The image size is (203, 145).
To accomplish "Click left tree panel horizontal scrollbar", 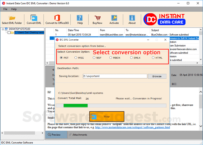I will (x=19, y=133).
